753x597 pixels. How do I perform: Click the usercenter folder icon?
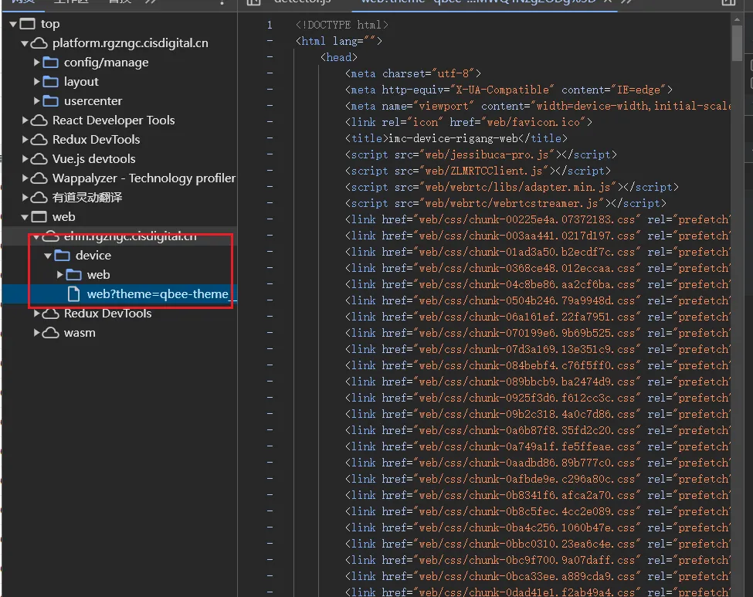point(50,101)
